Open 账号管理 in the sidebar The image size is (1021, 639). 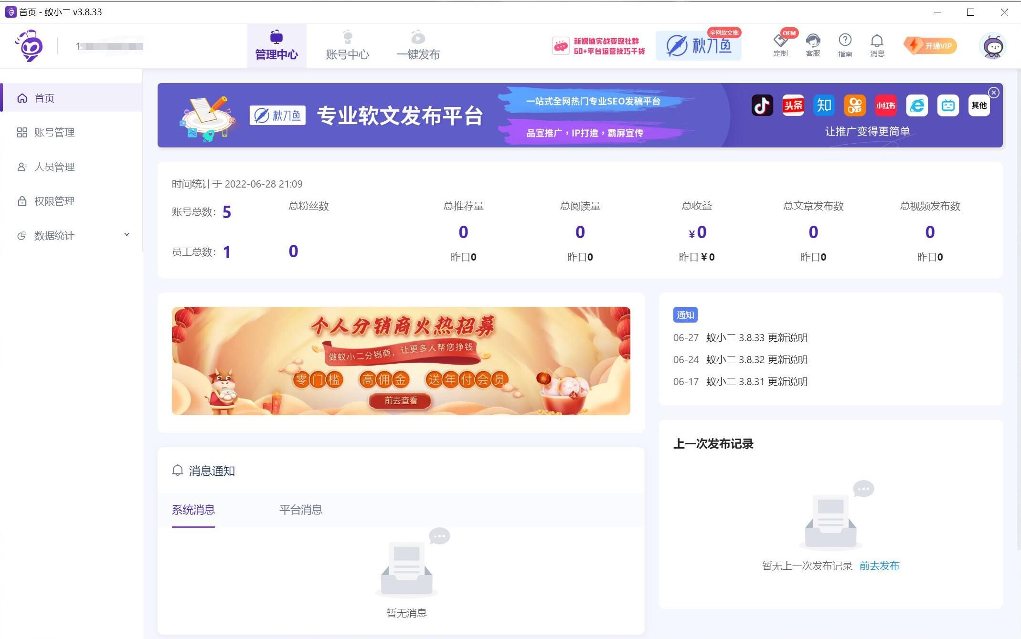tap(71, 132)
